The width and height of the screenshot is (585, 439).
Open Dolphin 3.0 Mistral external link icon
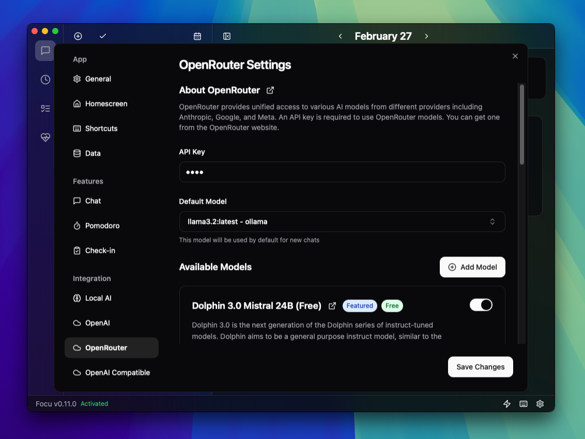pos(332,306)
